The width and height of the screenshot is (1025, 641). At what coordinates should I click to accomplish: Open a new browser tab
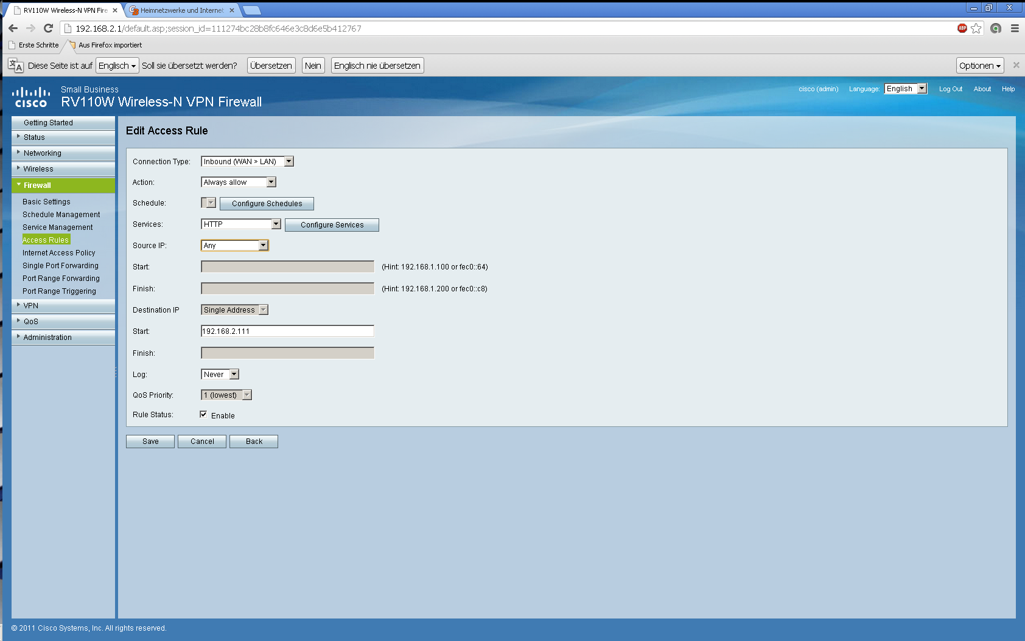(x=251, y=10)
